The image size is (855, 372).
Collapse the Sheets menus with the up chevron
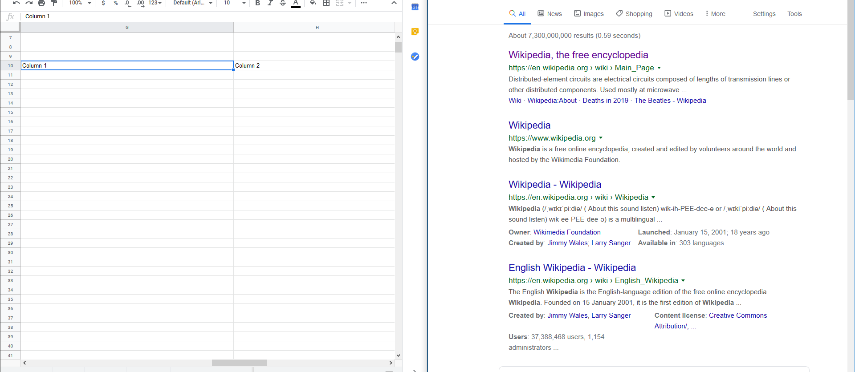[x=394, y=3]
